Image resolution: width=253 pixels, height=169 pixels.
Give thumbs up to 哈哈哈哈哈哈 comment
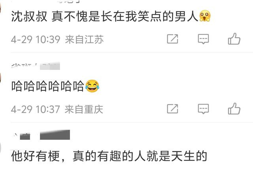click(x=234, y=109)
